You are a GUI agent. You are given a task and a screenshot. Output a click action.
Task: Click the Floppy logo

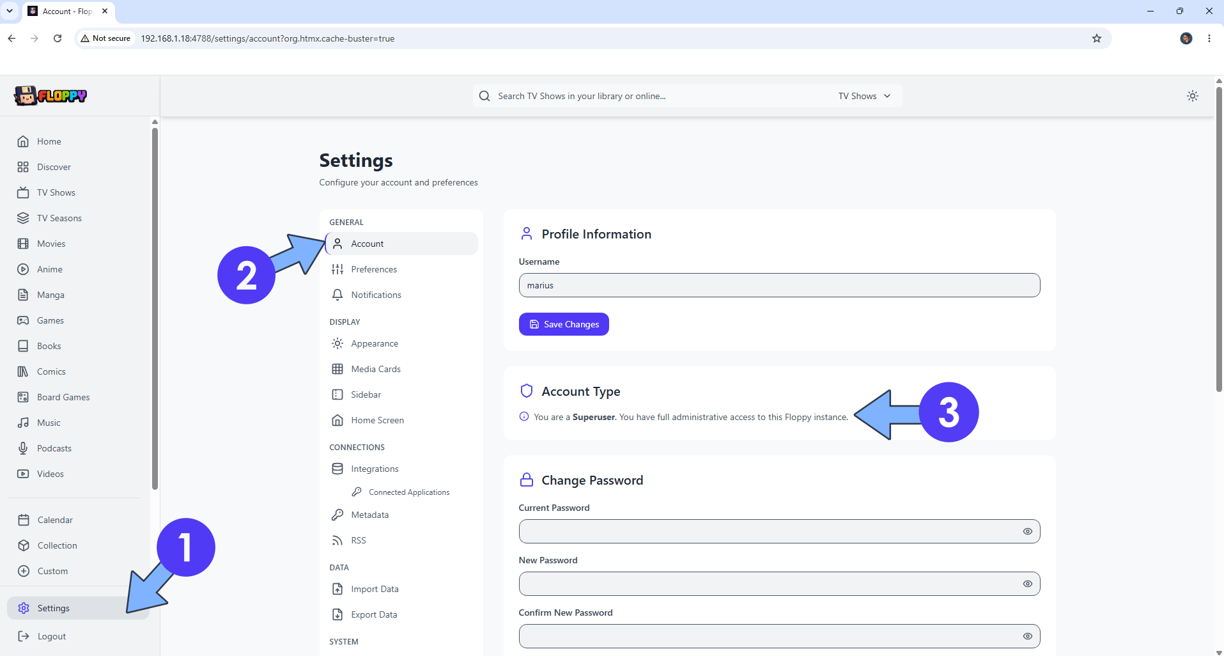click(50, 96)
